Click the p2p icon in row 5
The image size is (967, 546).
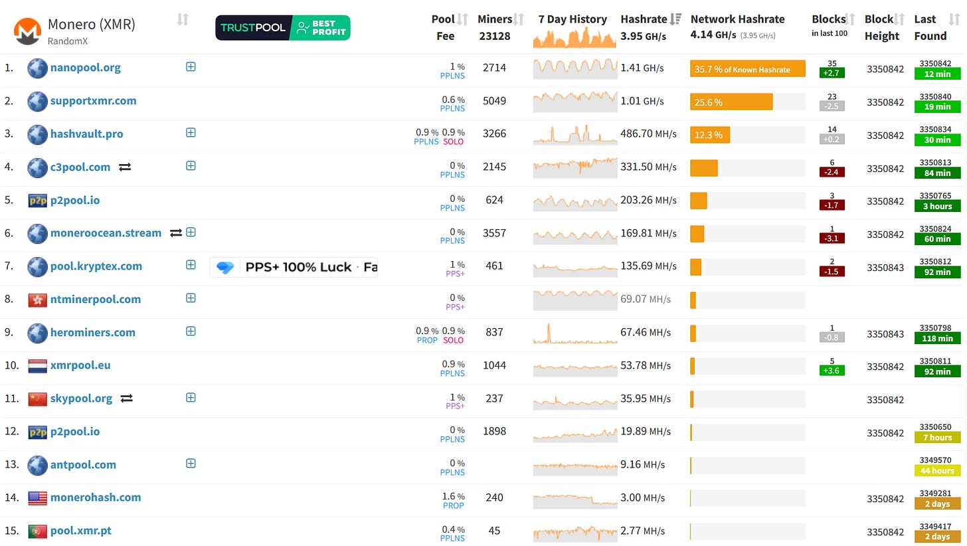38,201
